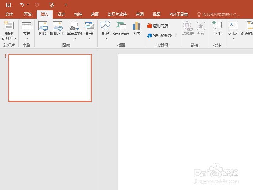Image resolution: width=253 pixels, height=190 pixels.
Task: Select the 插入 tab
Action: click(x=45, y=14)
